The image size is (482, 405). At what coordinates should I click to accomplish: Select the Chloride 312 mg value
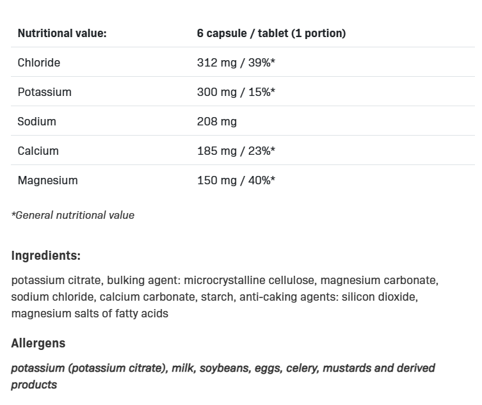236,63
